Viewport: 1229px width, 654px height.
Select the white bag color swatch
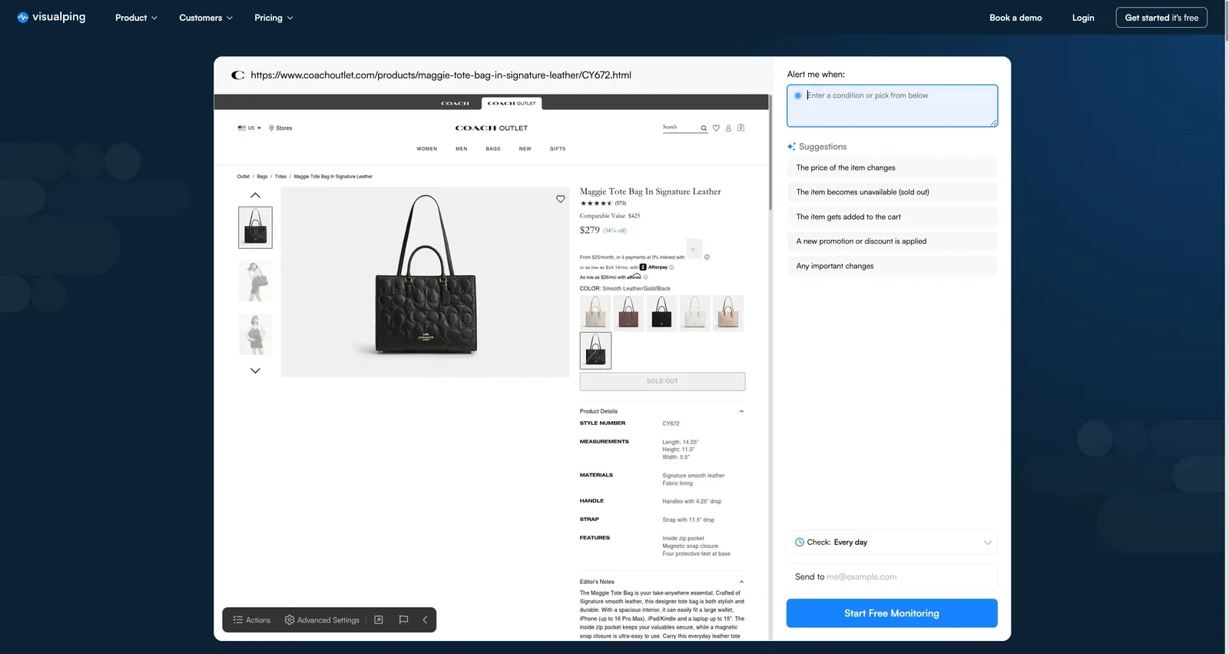pyautogui.click(x=694, y=313)
